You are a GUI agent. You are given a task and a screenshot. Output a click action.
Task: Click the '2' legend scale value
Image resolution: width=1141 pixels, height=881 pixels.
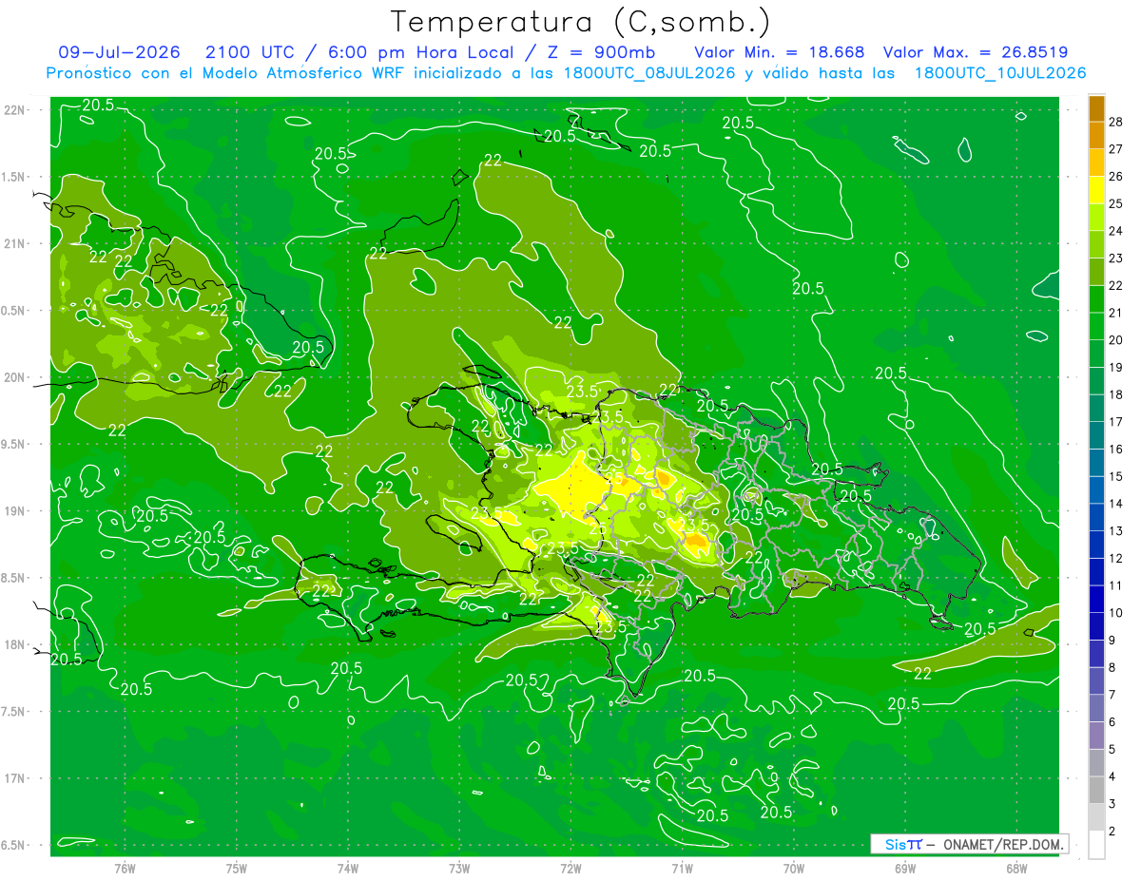[x=1112, y=832]
